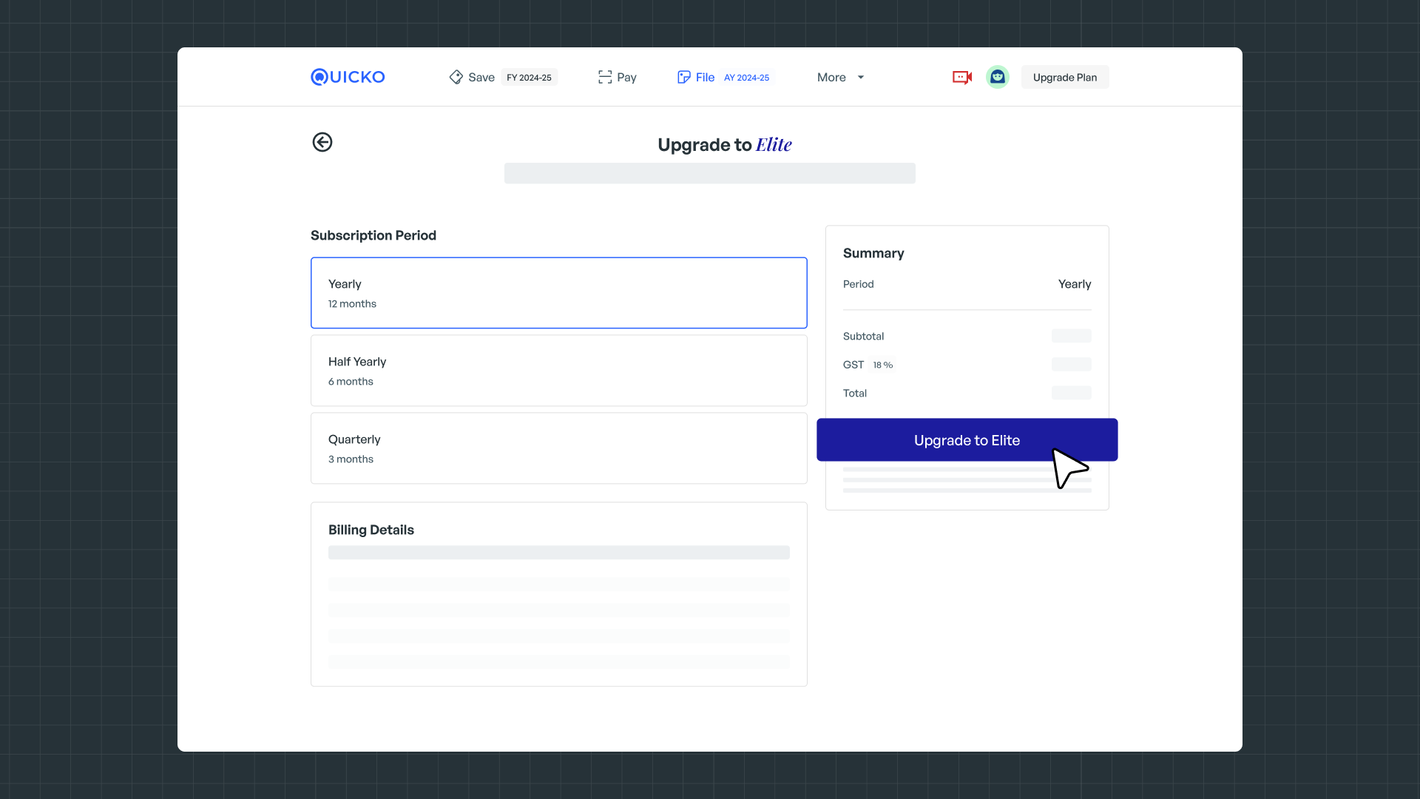Click the Save menu label
Screen dimensions: 1420x799
click(481, 77)
